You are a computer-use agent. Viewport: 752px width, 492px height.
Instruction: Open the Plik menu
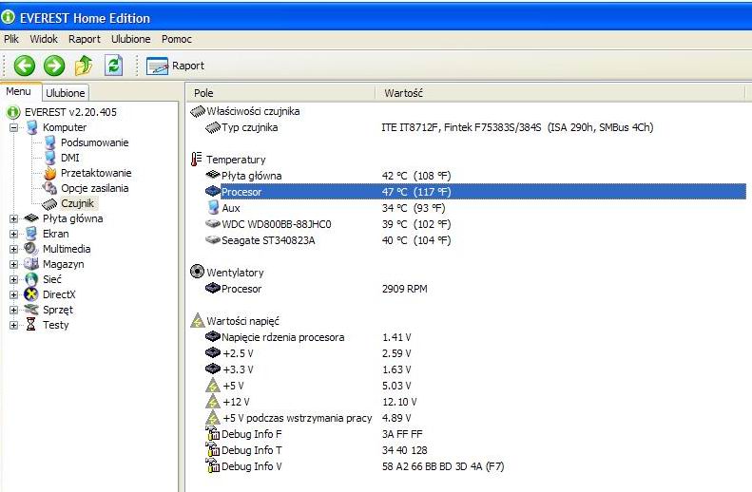point(11,39)
